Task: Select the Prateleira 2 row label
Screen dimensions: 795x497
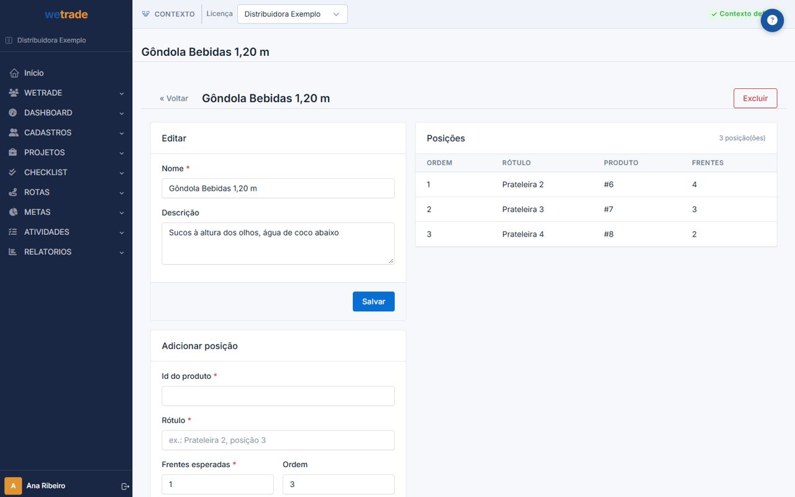Action: (523, 185)
